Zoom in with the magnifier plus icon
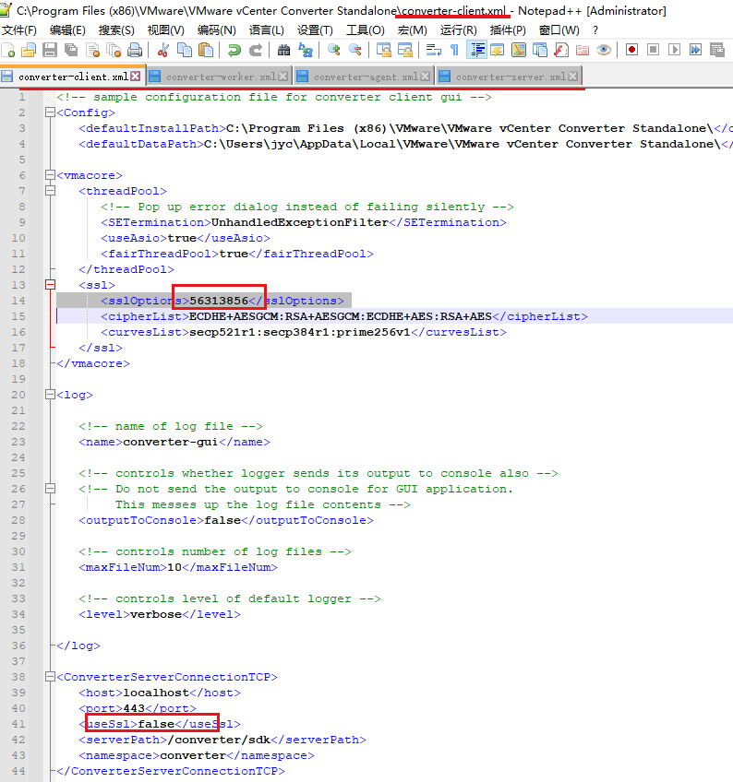The width and height of the screenshot is (733, 782). click(x=333, y=50)
